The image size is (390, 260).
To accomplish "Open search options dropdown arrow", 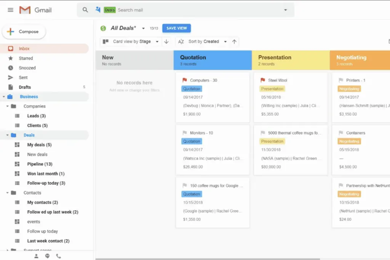I will coord(286,10).
